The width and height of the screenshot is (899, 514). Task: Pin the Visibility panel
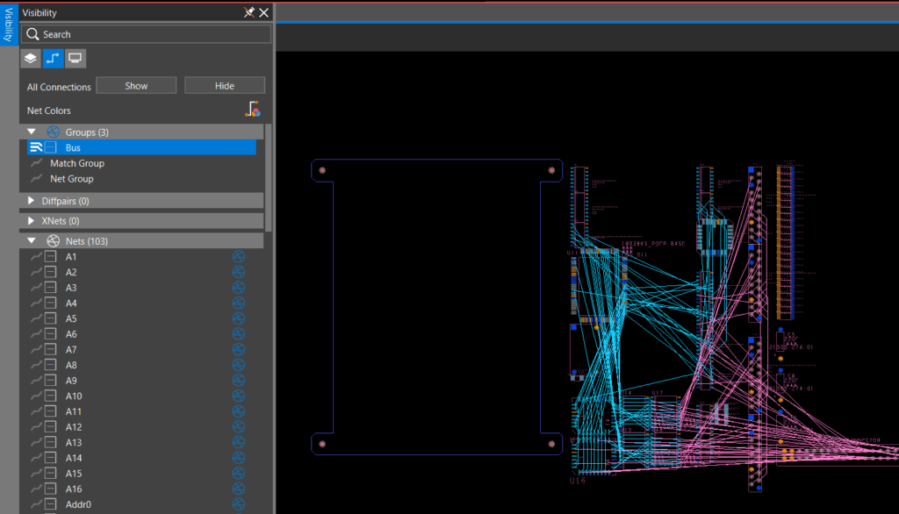click(x=248, y=12)
